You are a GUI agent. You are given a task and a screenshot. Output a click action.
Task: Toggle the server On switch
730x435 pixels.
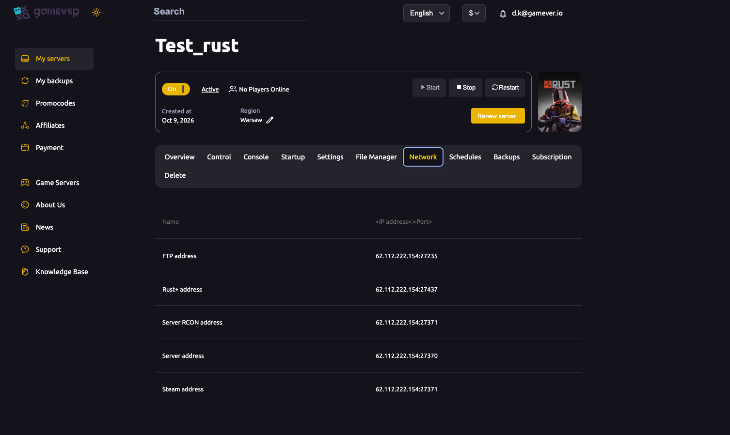pyautogui.click(x=176, y=89)
